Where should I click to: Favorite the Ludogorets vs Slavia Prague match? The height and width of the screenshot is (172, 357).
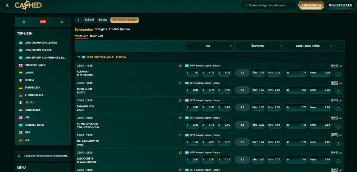pyautogui.click(x=180, y=152)
